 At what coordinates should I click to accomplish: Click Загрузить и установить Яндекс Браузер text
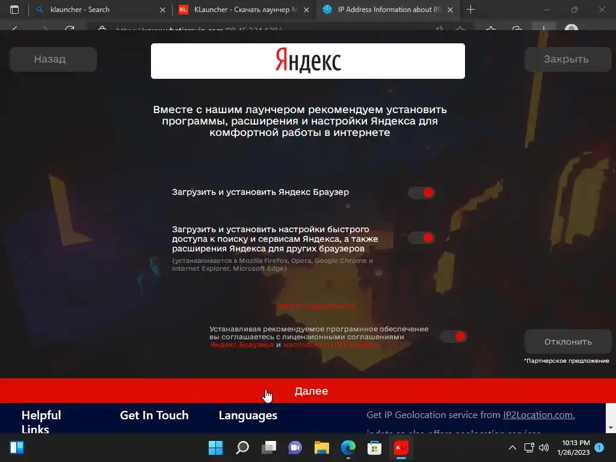pos(260,192)
